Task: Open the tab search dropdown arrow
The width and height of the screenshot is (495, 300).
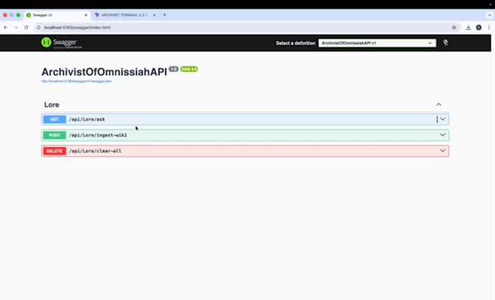Action: (x=489, y=15)
